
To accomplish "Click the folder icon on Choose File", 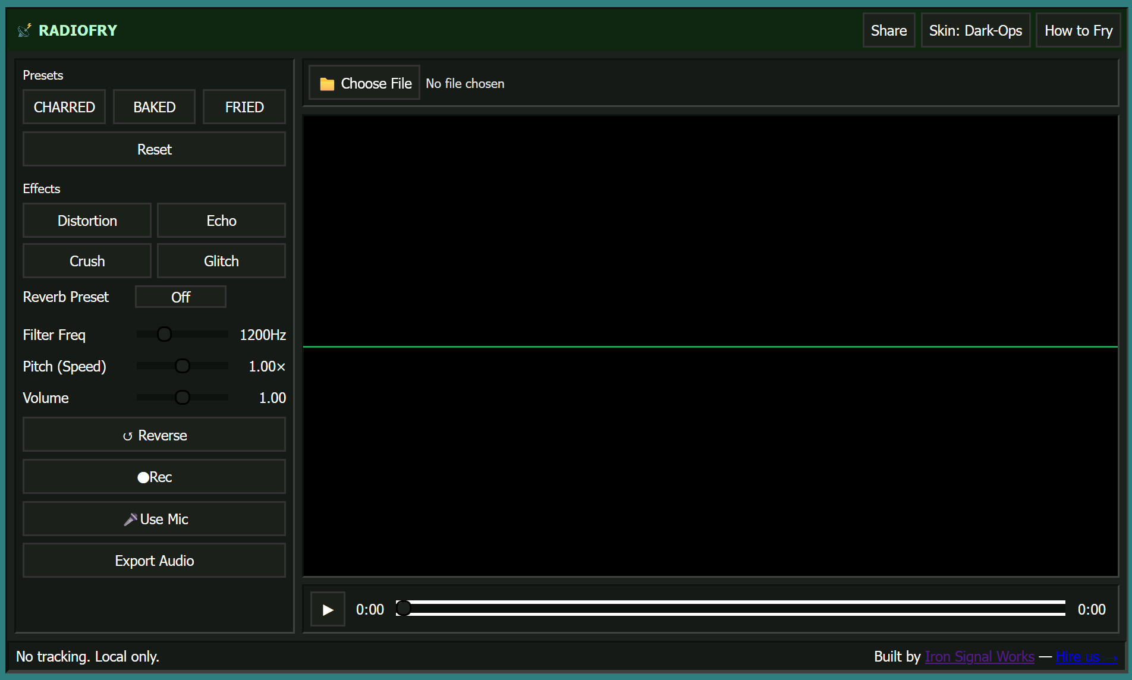I will pyautogui.click(x=327, y=84).
